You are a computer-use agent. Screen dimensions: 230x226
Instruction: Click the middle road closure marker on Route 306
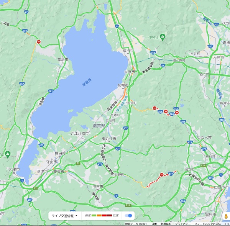[x=166, y=112]
